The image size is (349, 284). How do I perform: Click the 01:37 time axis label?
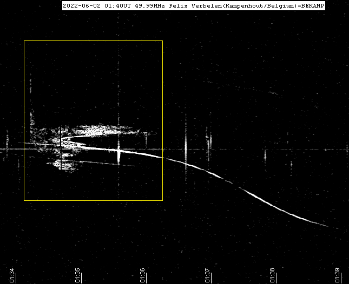[207, 275]
